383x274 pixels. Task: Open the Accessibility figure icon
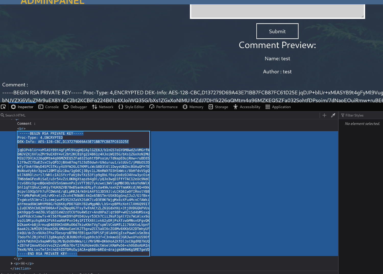[x=235, y=107]
